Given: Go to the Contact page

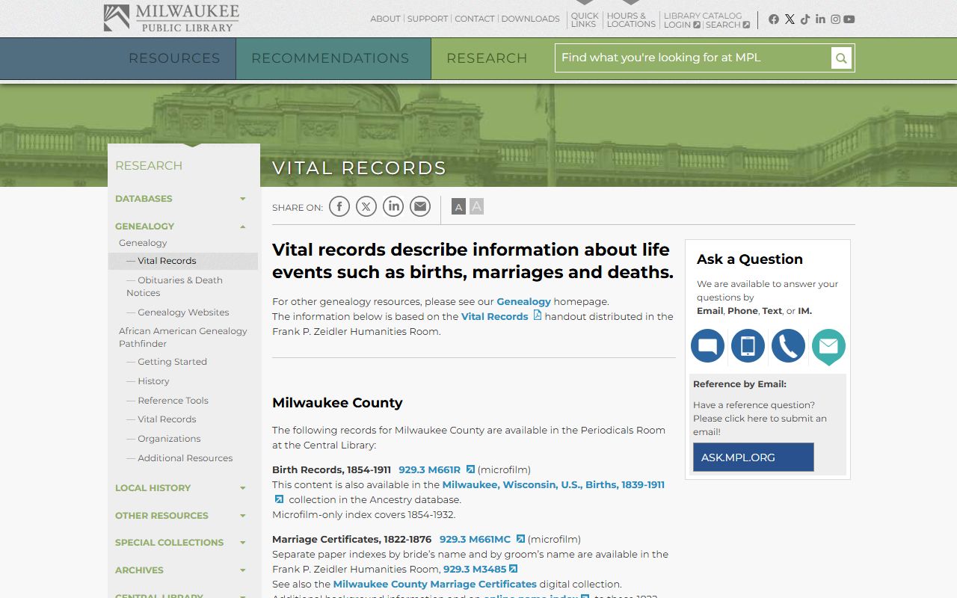Looking at the screenshot, I should pyautogui.click(x=475, y=19).
